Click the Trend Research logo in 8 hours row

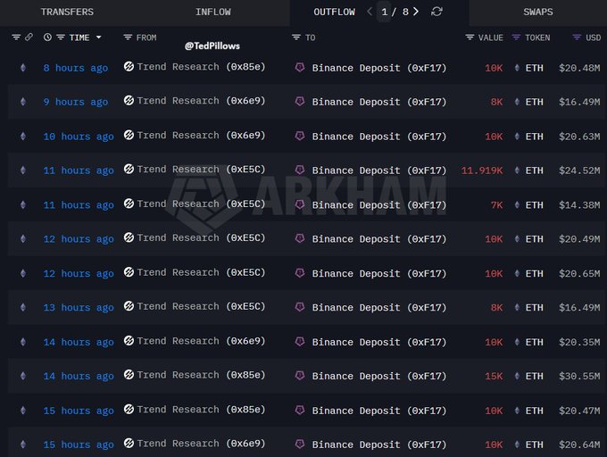(129, 67)
